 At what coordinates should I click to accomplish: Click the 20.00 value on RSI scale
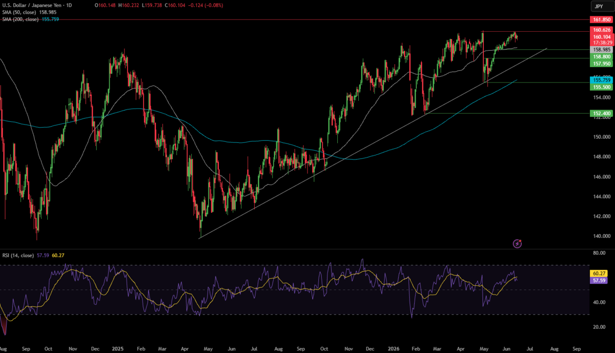coord(599,327)
